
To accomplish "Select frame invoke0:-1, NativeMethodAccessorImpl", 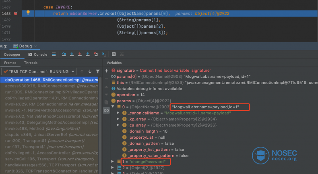I will pos(49,110).
